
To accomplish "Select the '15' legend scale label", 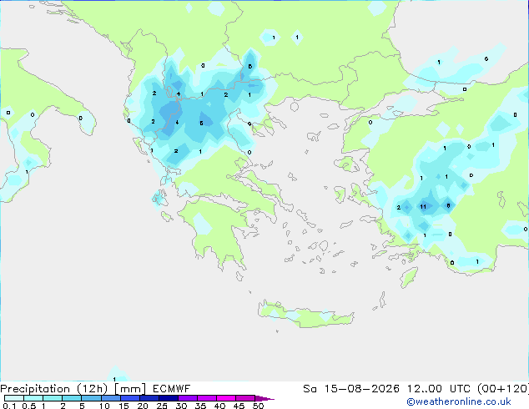I will (123, 406).
